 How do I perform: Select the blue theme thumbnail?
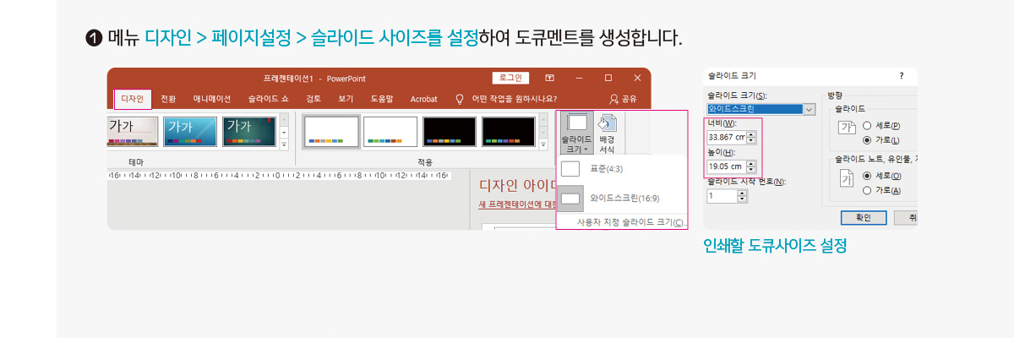pyautogui.click(x=190, y=131)
